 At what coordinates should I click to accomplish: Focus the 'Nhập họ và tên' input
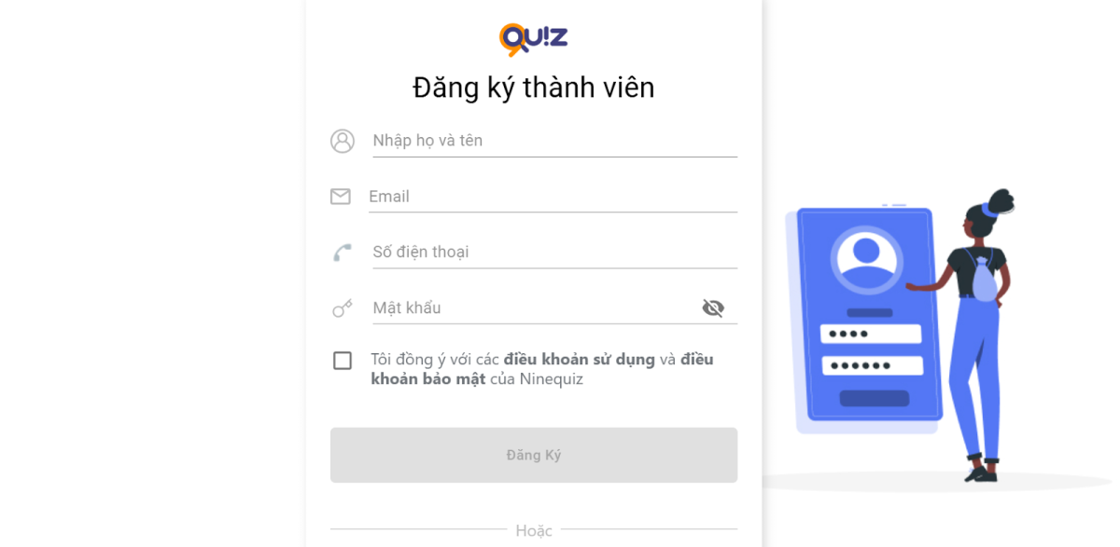pyautogui.click(x=554, y=141)
